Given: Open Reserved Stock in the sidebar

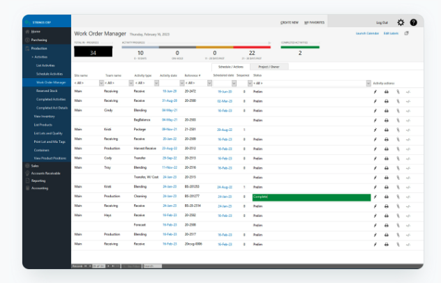Looking at the screenshot, I should [47, 91].
